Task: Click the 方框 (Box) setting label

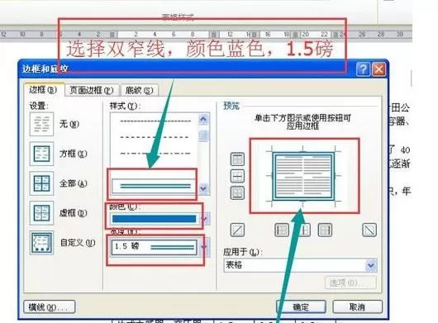Action: (74, 154)
